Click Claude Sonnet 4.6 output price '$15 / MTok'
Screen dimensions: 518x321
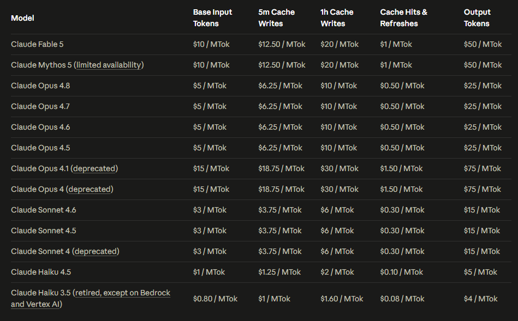[x=481, y=210]
